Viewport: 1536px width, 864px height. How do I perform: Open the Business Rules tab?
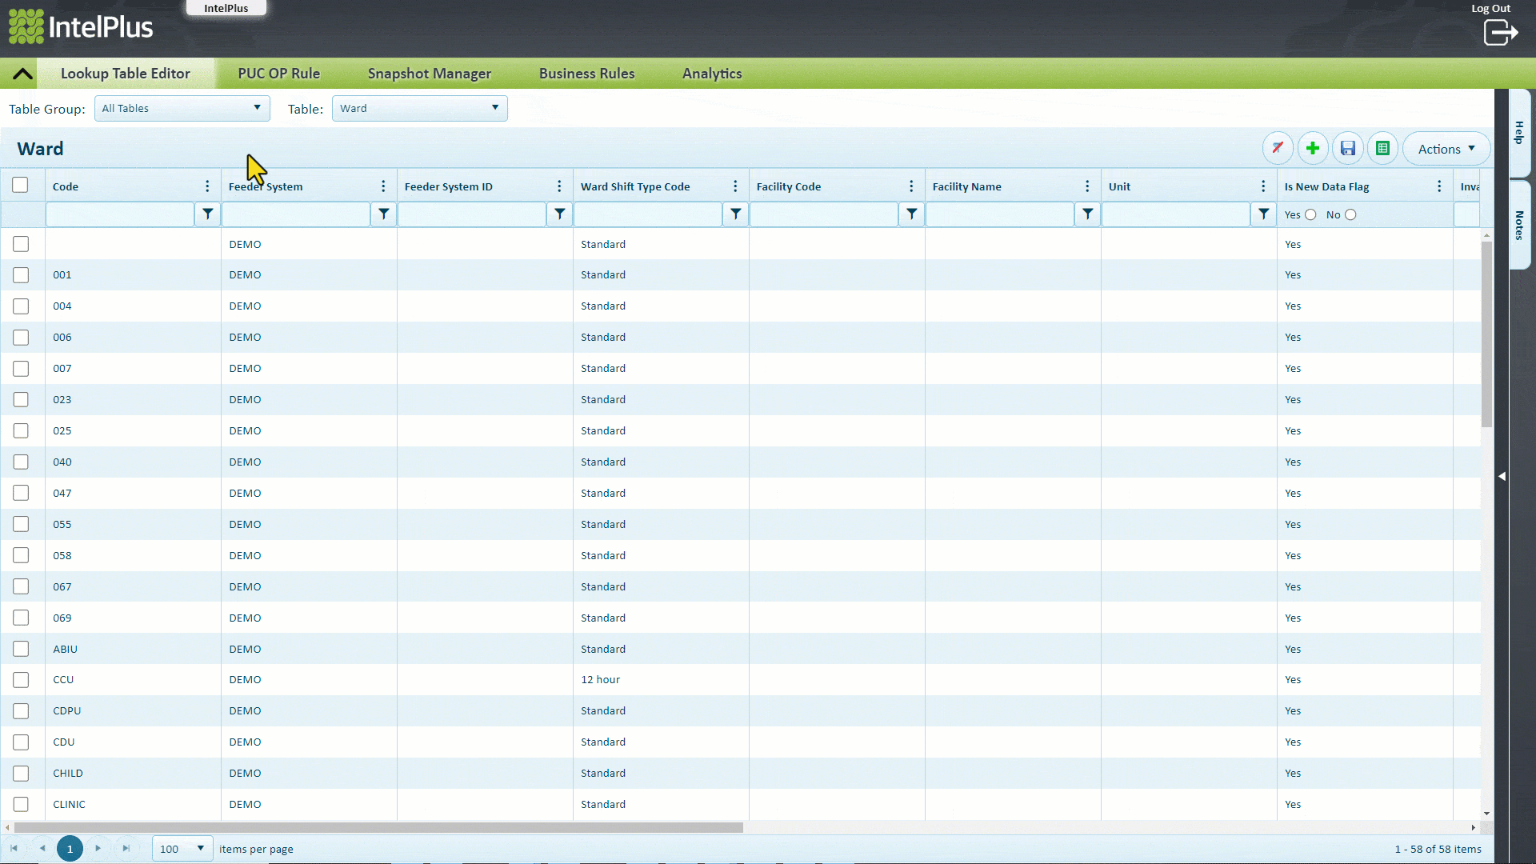pyautogui.click(x=586, y=74)
